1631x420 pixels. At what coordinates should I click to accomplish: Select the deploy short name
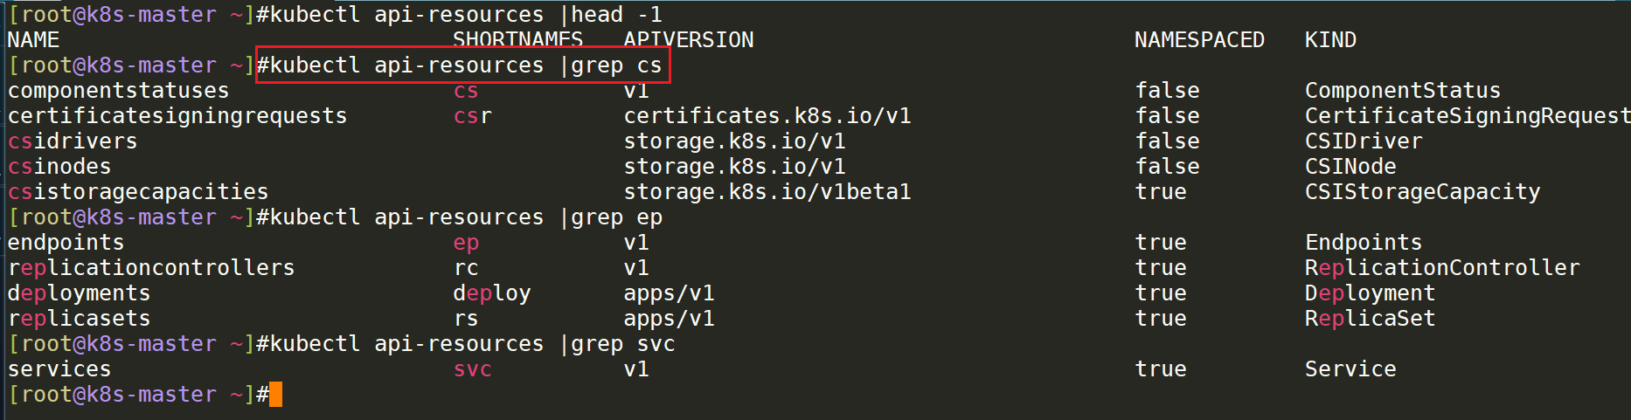tap(492, 293)
